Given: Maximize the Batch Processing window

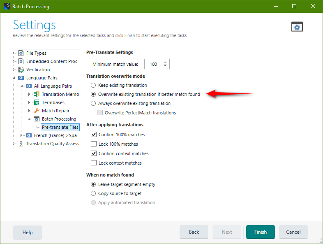Looking at the screenshot, I should (x=294, y=6).
